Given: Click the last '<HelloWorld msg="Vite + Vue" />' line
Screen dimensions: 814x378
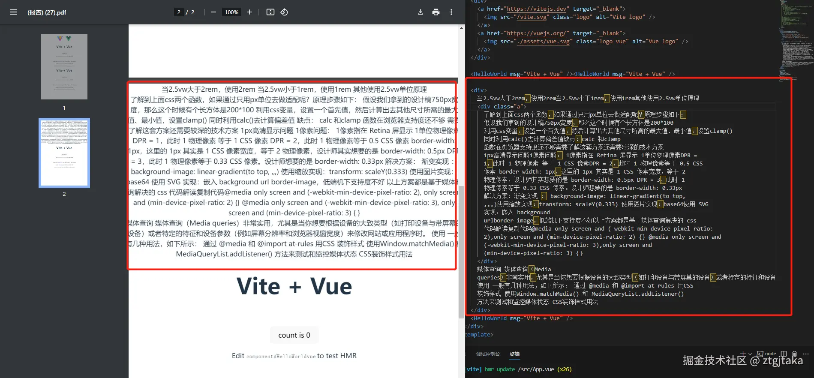Looking at the screenshot, I should [x=522, y=318].
